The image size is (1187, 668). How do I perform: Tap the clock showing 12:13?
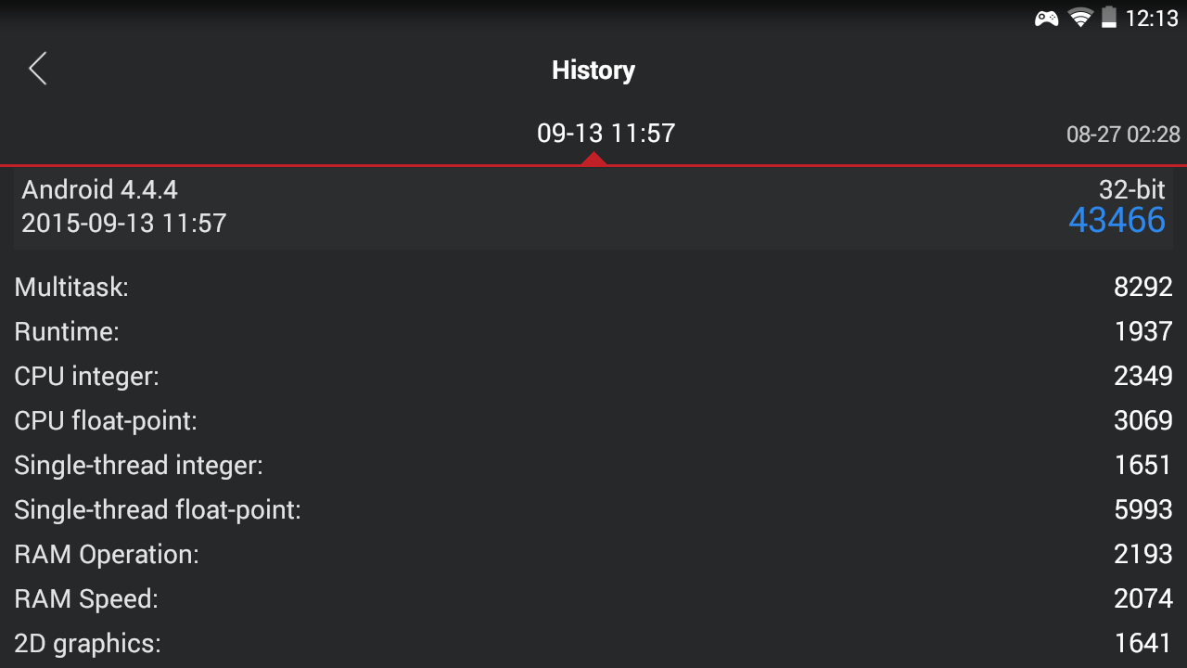pyautogui.click(x=1152, y=18)
